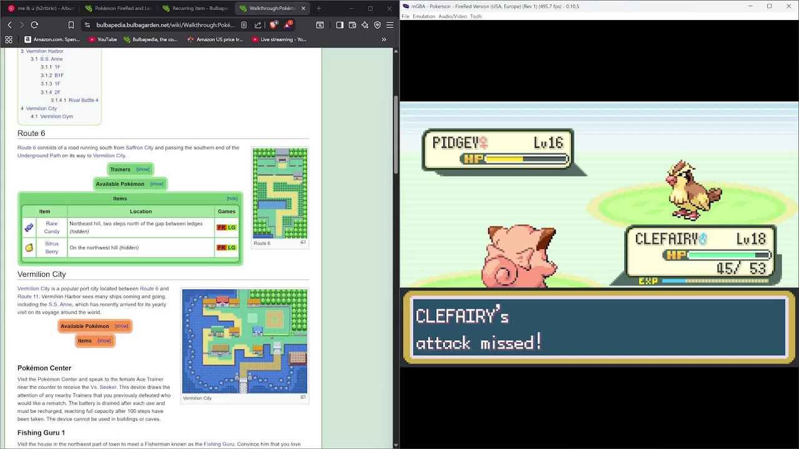Screen dimensions: 799x449
Task: Open the mGBA Tools menu
Action: (476, 16)
